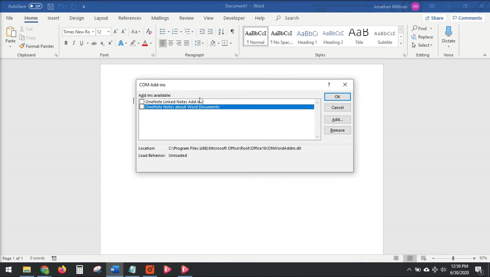Switch to the Design tab
The width and height of the screenshot is (490, 277).
[77, 18]
